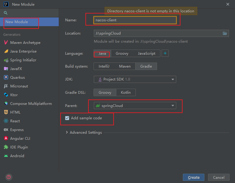Click the React atom icon
This screenshot has width=235, height=183.
click(6, 121)
